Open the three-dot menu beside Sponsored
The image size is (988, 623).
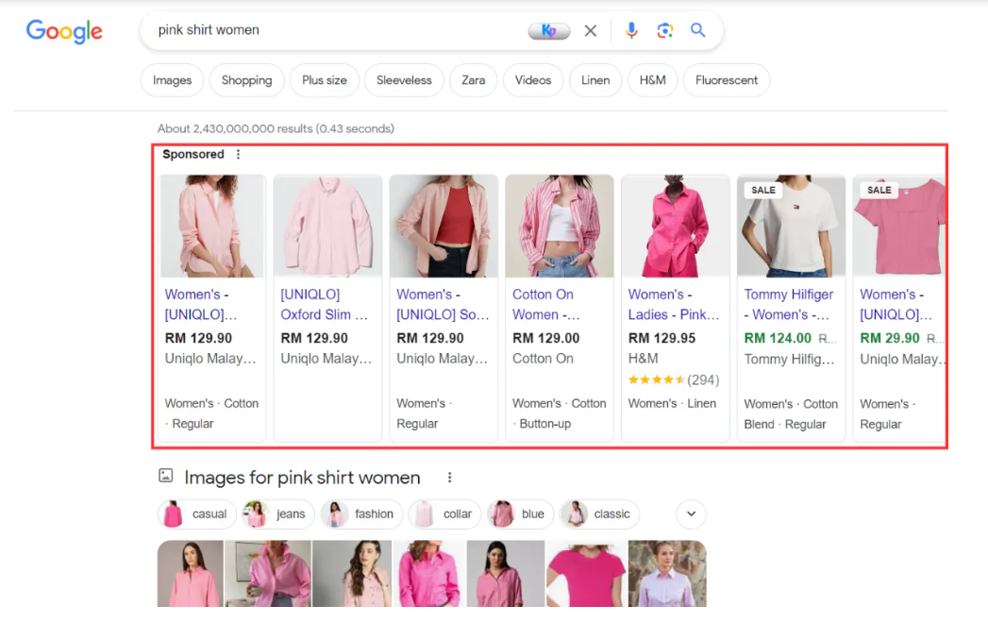pyautogui.click(x=238, y=154)
